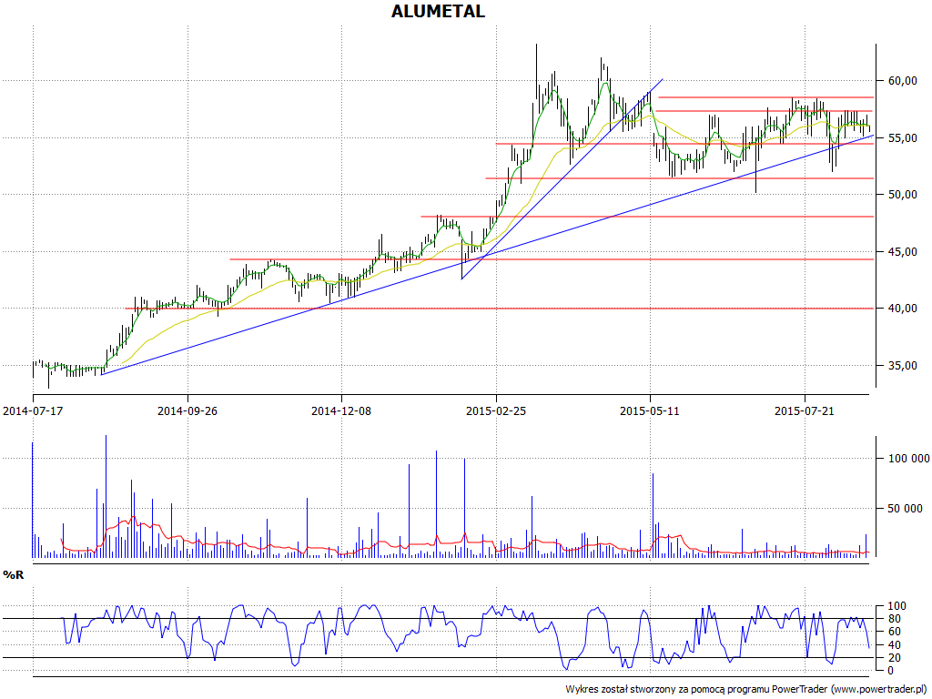Screen dimensions: 932x699
Task: Select the 40,00 price axis label
Action: pos(902,308)
